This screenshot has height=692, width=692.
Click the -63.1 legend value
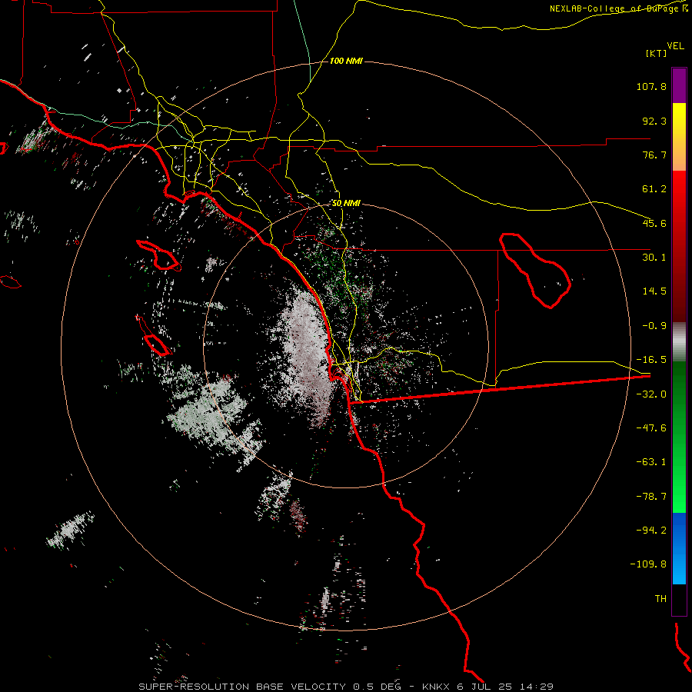point(651,462)
